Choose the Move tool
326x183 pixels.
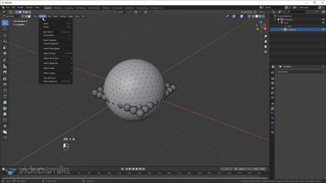5,36
